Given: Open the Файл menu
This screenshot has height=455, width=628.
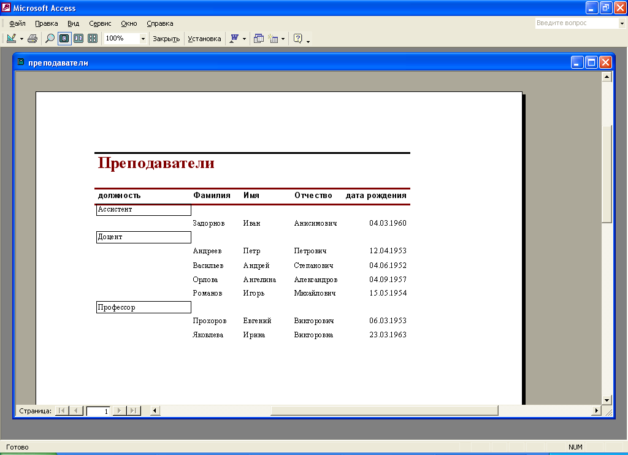Looking at the screenshot, I should pyautogui.click(x=17, y=23).
